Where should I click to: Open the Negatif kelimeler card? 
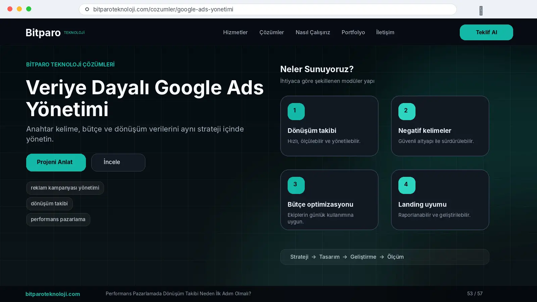point(440,126)
